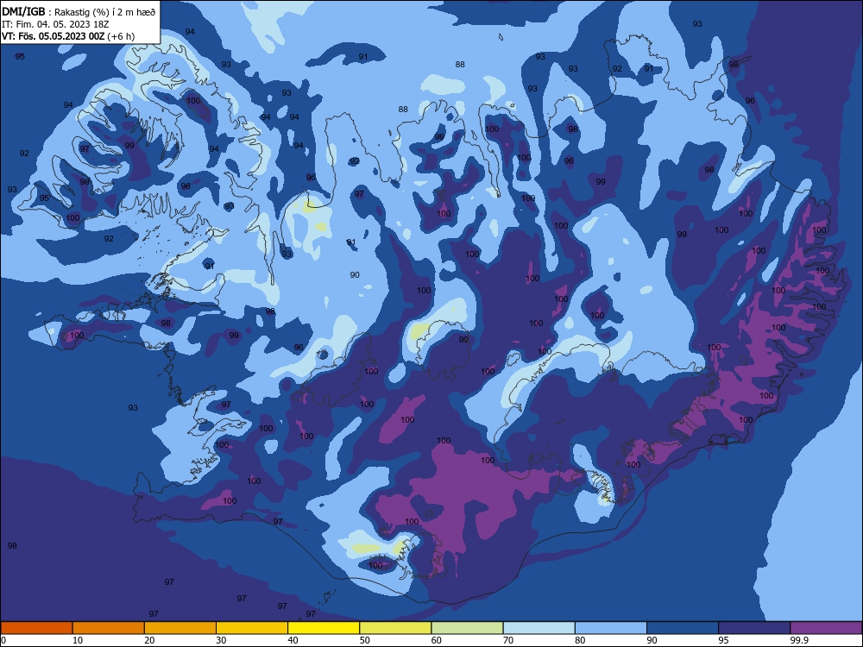863x647 pixels.
Task: Click the pale blue 70-80 legend swatch
Action: pos(539,628)
